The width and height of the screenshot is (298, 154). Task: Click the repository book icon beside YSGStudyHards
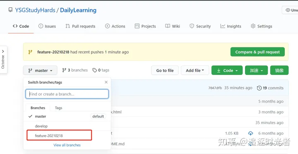point(10,9)
